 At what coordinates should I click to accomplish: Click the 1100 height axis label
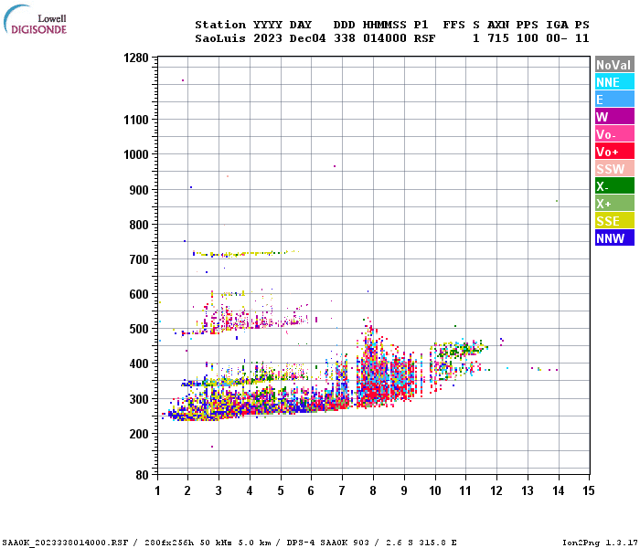136,120
